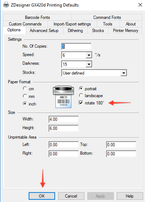Select mm measurement unit
Viewport: 145px width, 202px height.
(25, 96)
